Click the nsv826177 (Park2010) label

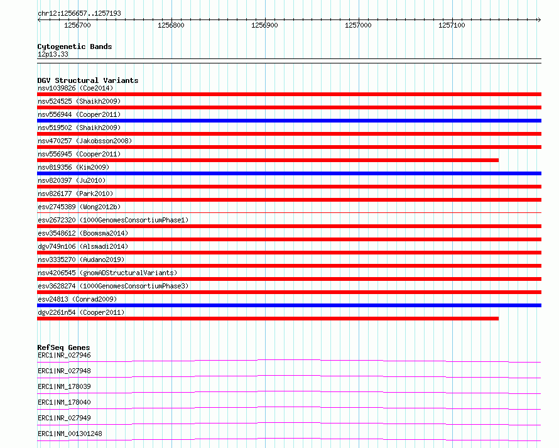[x=75, y=194]
